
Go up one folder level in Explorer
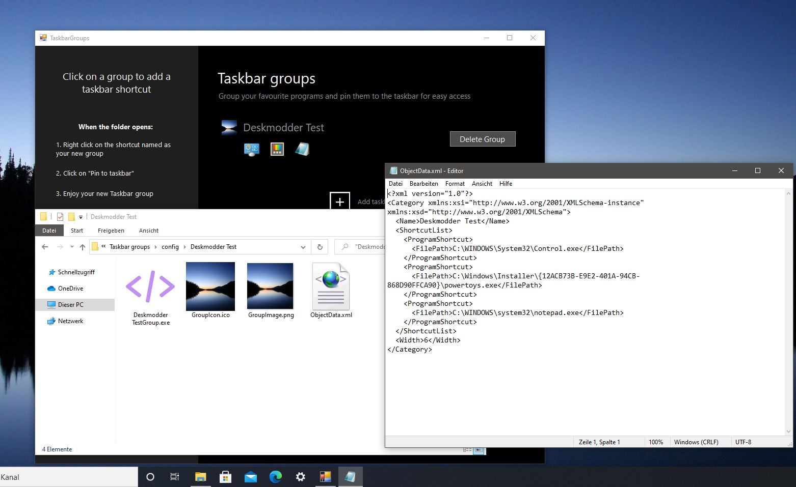(83, 247)
